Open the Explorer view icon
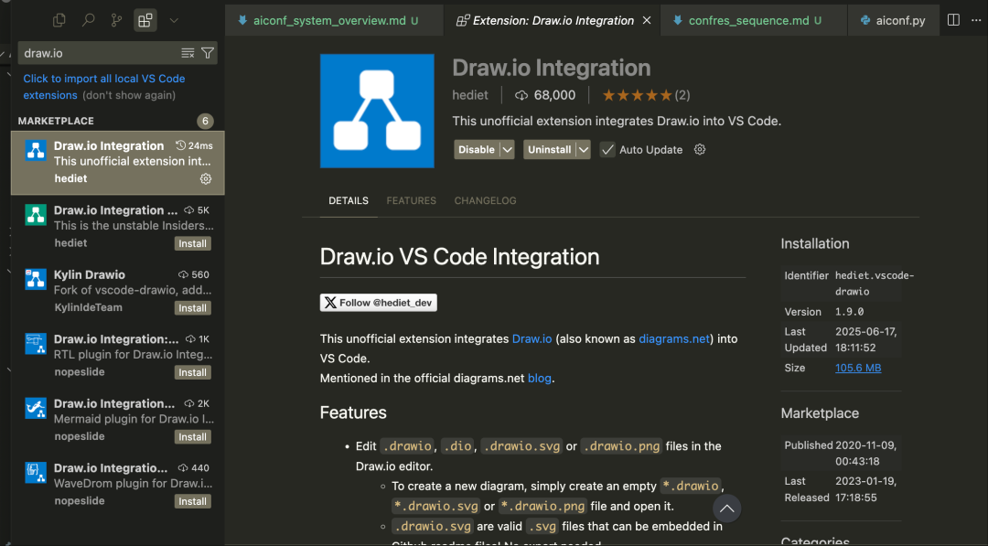Image resolution: width=988 pixels, height=546 pixels. click(x=59, y=20)
